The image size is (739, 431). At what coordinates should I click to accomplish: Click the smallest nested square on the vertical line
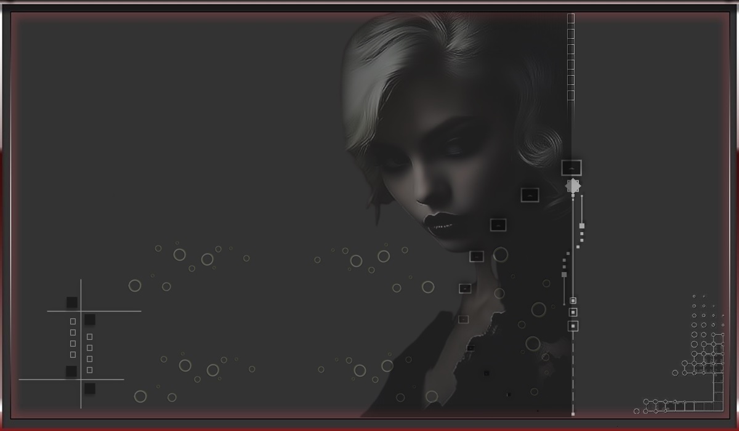tap(573, 300)
